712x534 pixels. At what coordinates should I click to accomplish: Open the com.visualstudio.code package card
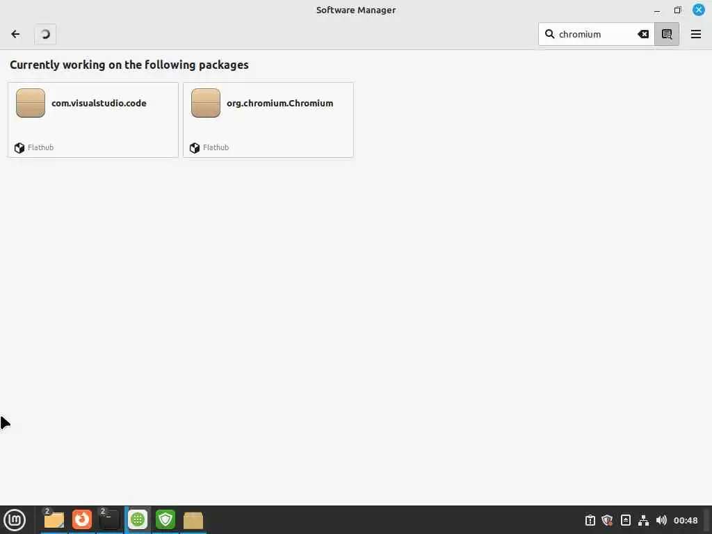click(x=93, y=120)
